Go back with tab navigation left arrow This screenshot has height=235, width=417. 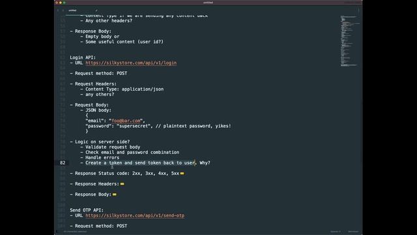click(58, 10)
